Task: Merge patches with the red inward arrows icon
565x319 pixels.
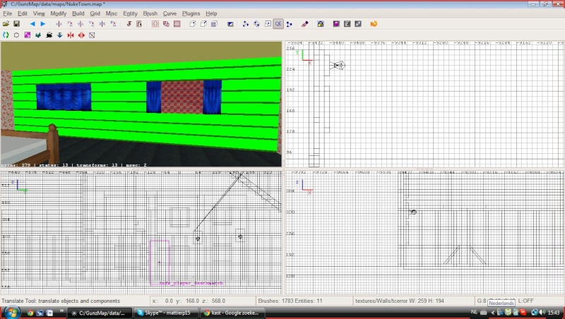Action: tap(71, 35)
